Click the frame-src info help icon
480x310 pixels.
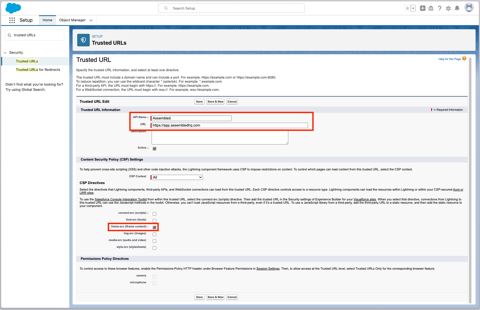pyautogui.click(x=148, y=227)
